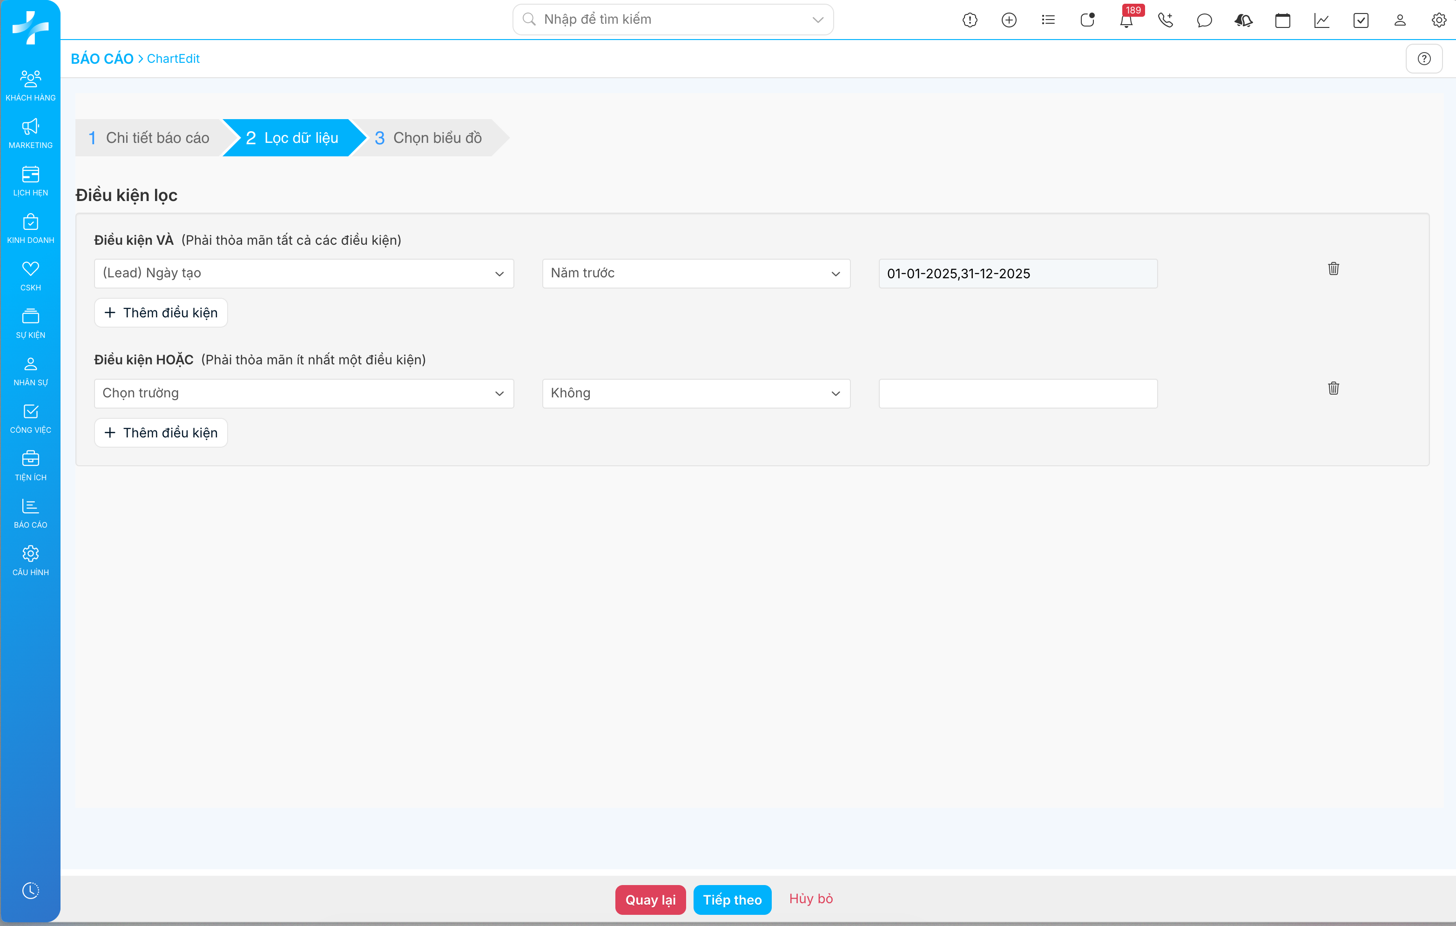This screenshot has height=926, width=1456.
Task: Expand the Chọn trường dropdown
Action: coord(303,394)
